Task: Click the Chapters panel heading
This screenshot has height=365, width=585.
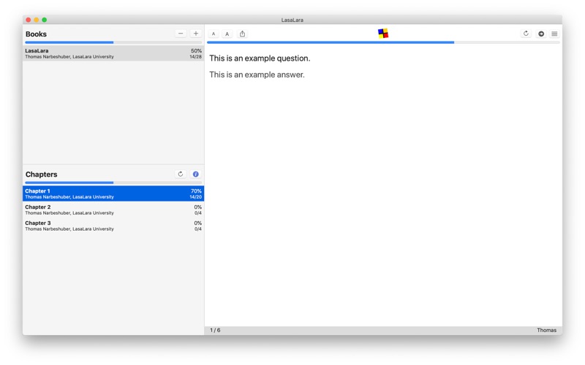Action: tap(42, 174)
